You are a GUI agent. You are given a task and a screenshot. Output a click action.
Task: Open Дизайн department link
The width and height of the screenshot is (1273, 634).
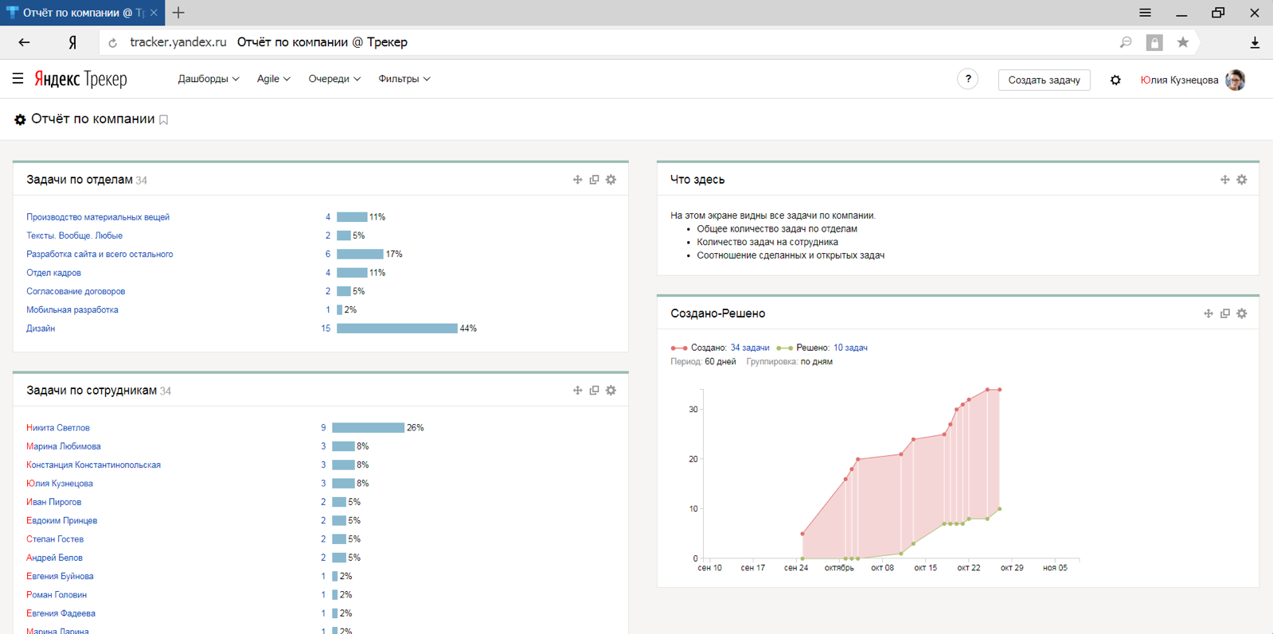coord(41,329)
